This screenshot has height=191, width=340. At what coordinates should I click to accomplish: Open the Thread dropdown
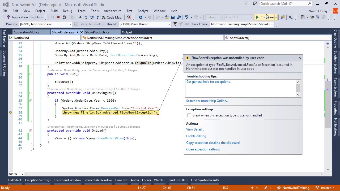coord(169,24)
